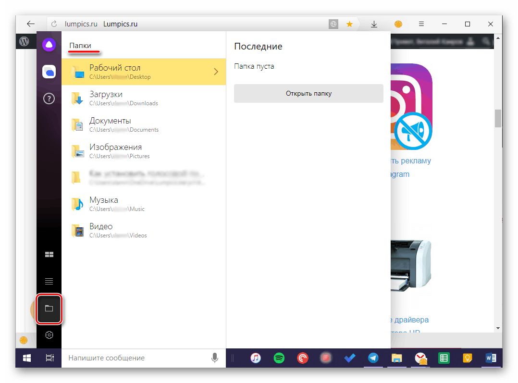
Task: Open the blue chat bubble icon
Action: pos(49,72)
